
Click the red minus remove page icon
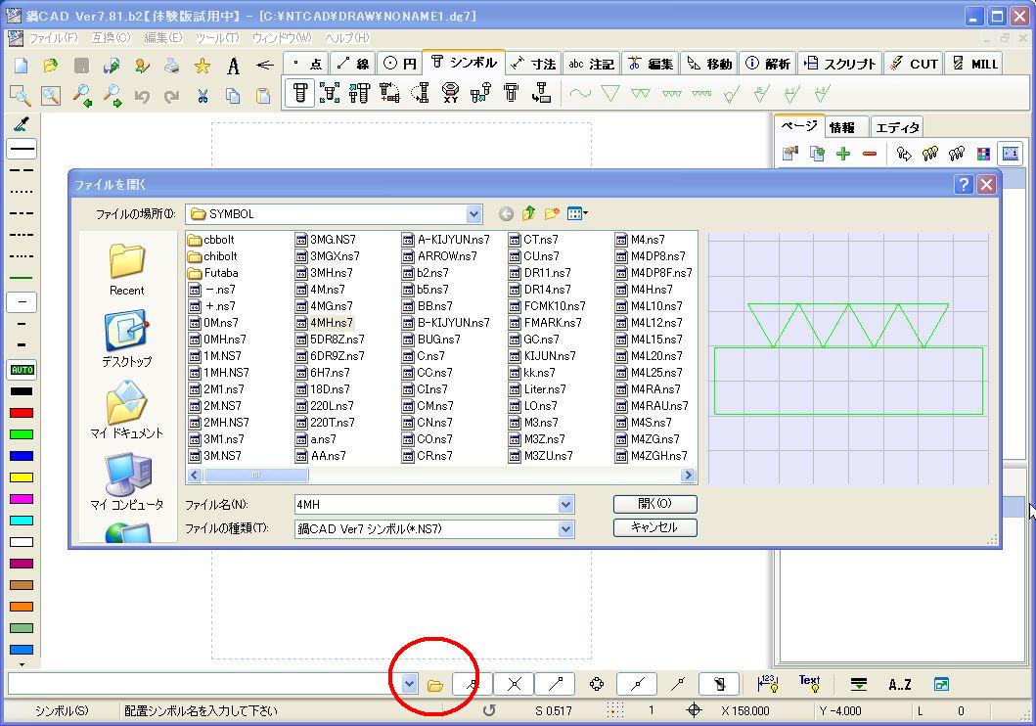(x=870, y=154)
